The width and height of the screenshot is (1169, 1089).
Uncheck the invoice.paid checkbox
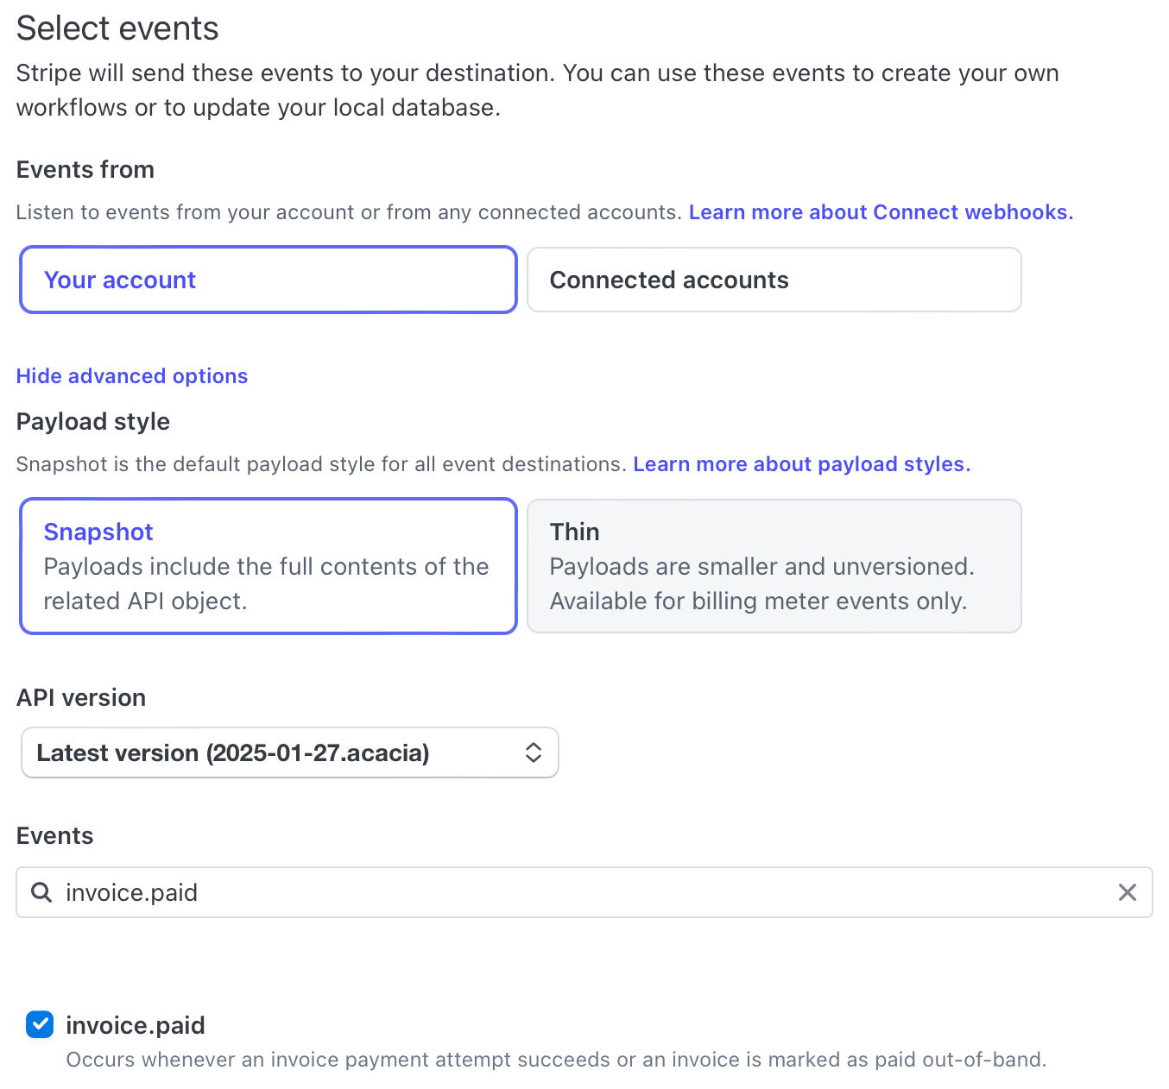pos(40,1024)
